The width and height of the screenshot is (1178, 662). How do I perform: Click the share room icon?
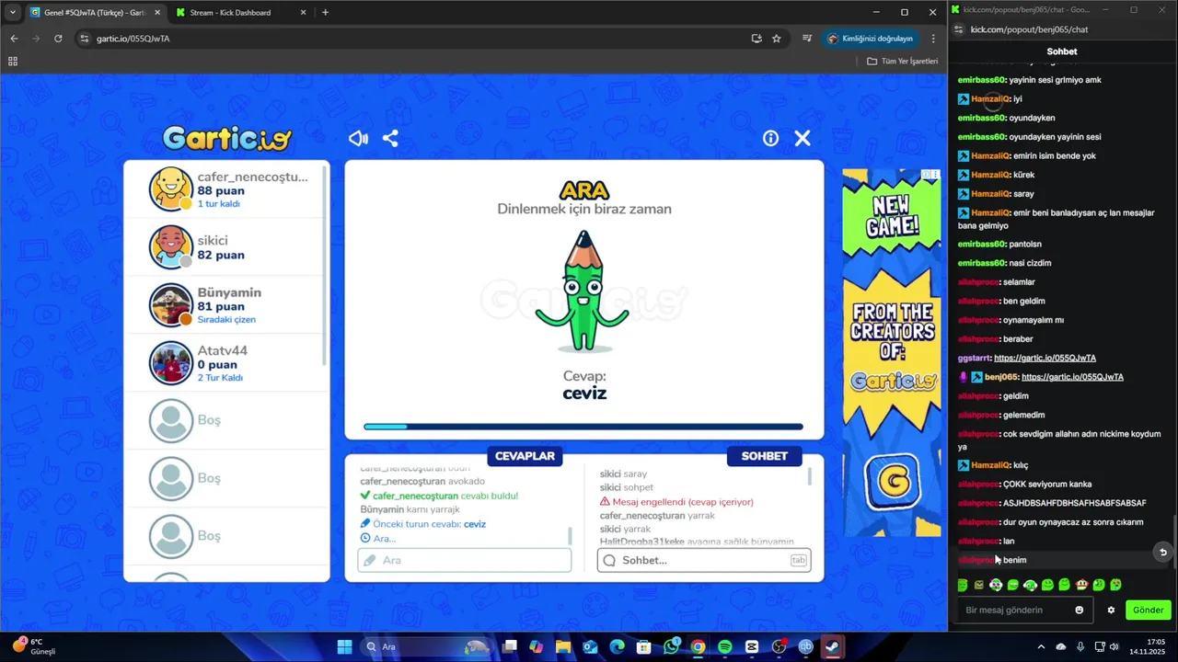point(390,138)
